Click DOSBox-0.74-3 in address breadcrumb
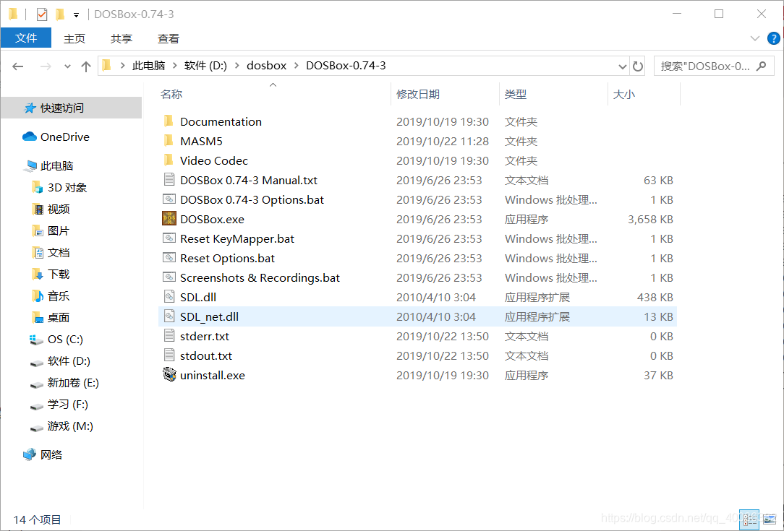Viewport: 784px width, 531px height. tap(346, 66)
